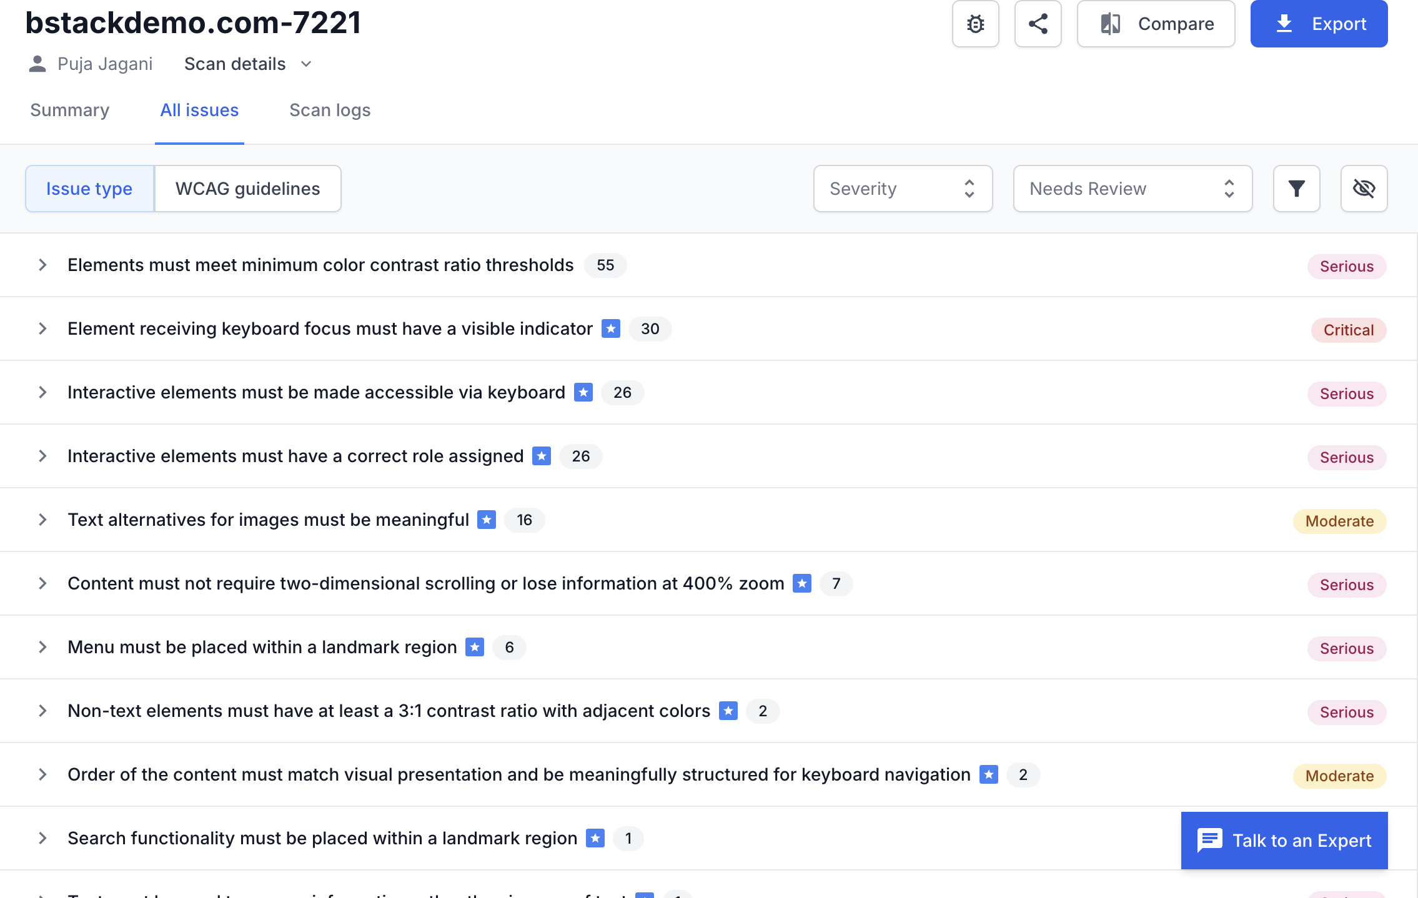This screenshot has height=898, width=1418.
Task: Click the Critical severity badge
Action: [x=1348, y=330]
